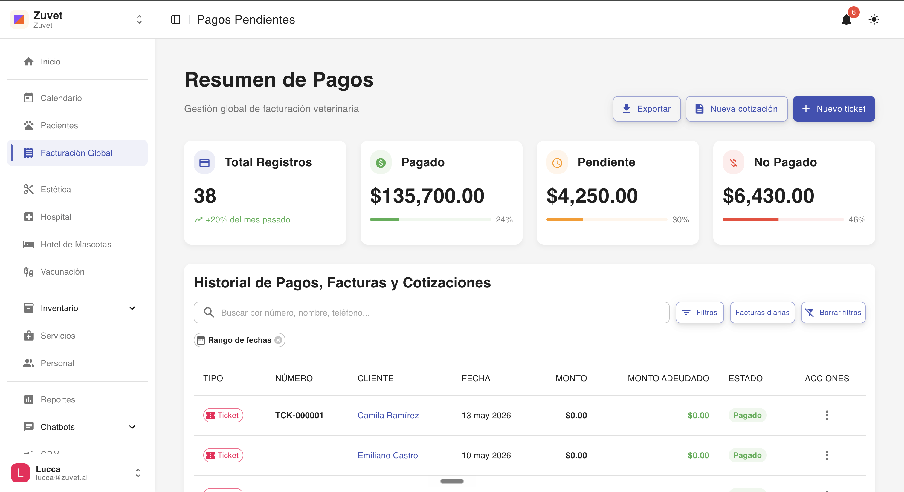904x492 pixels.
Task: Click Facturas diarias button
Action: pos(762,312)
